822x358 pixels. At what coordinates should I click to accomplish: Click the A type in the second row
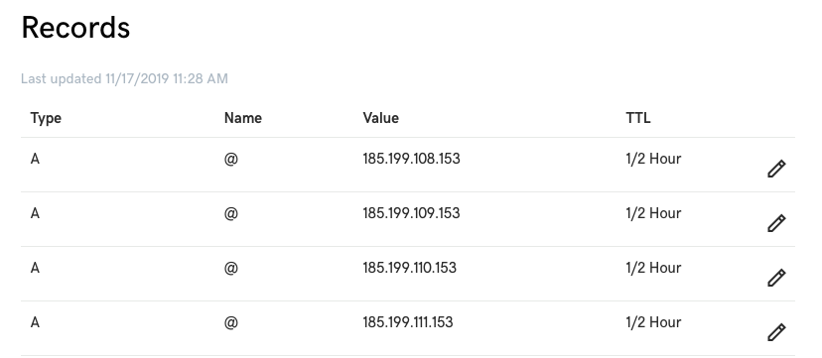[x=35, y=213]
